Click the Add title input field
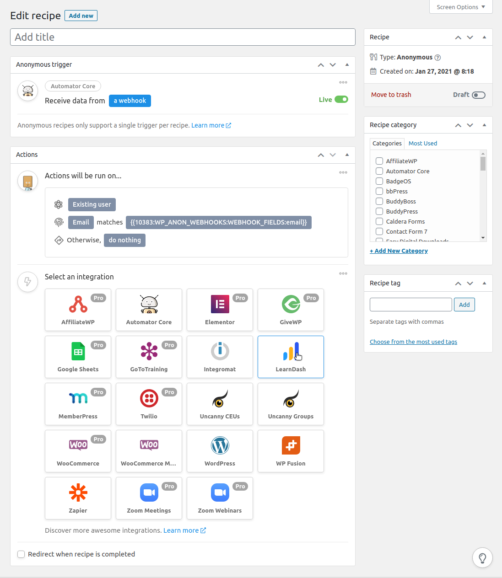 [x=183, y=37]
